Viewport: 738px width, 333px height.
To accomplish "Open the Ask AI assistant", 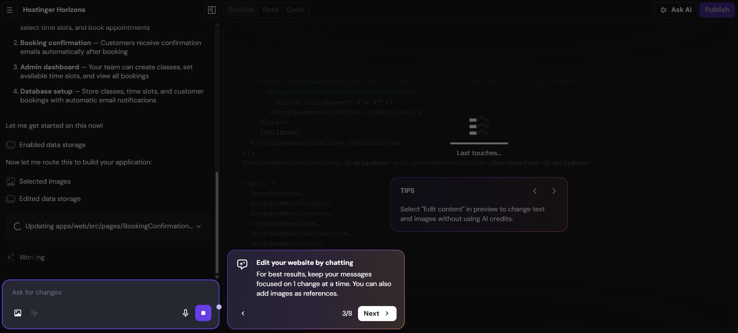I will point(676,10).
